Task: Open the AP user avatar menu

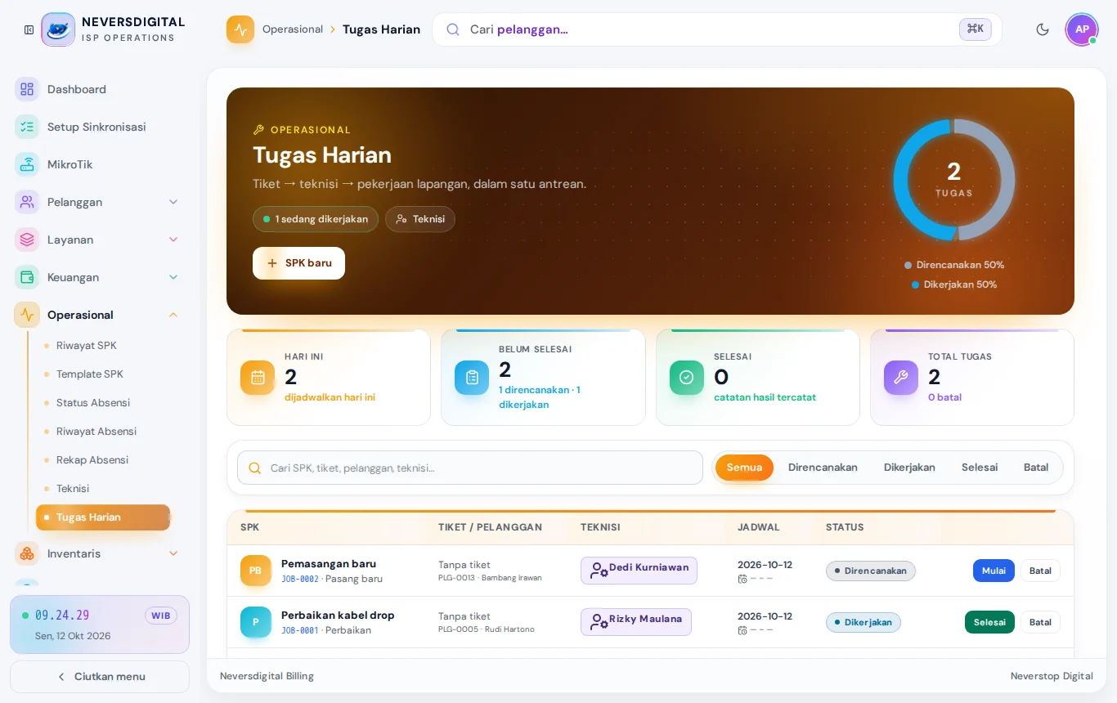Action: (x=1082, y=29)
